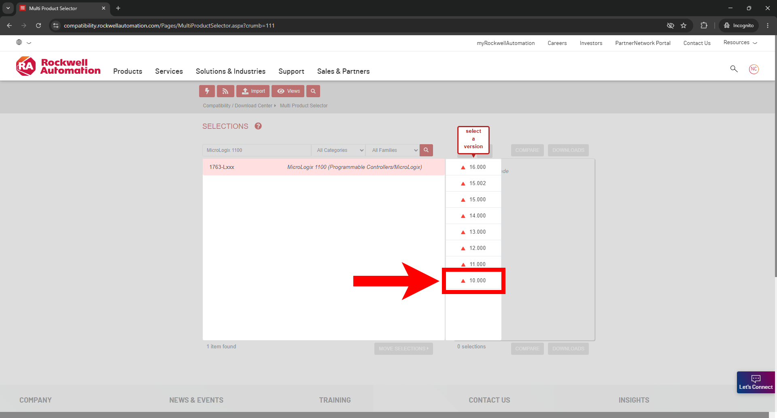Image resolution: width=777 pixels, height=418 pixels.
Task: Click the site search magnifier in header
Action: point(734,69)
